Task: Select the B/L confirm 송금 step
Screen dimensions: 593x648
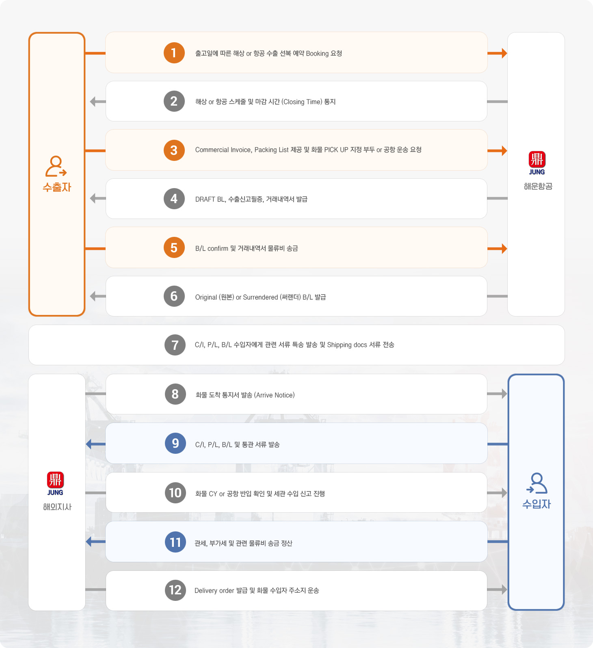Action: tap(296, 247)
